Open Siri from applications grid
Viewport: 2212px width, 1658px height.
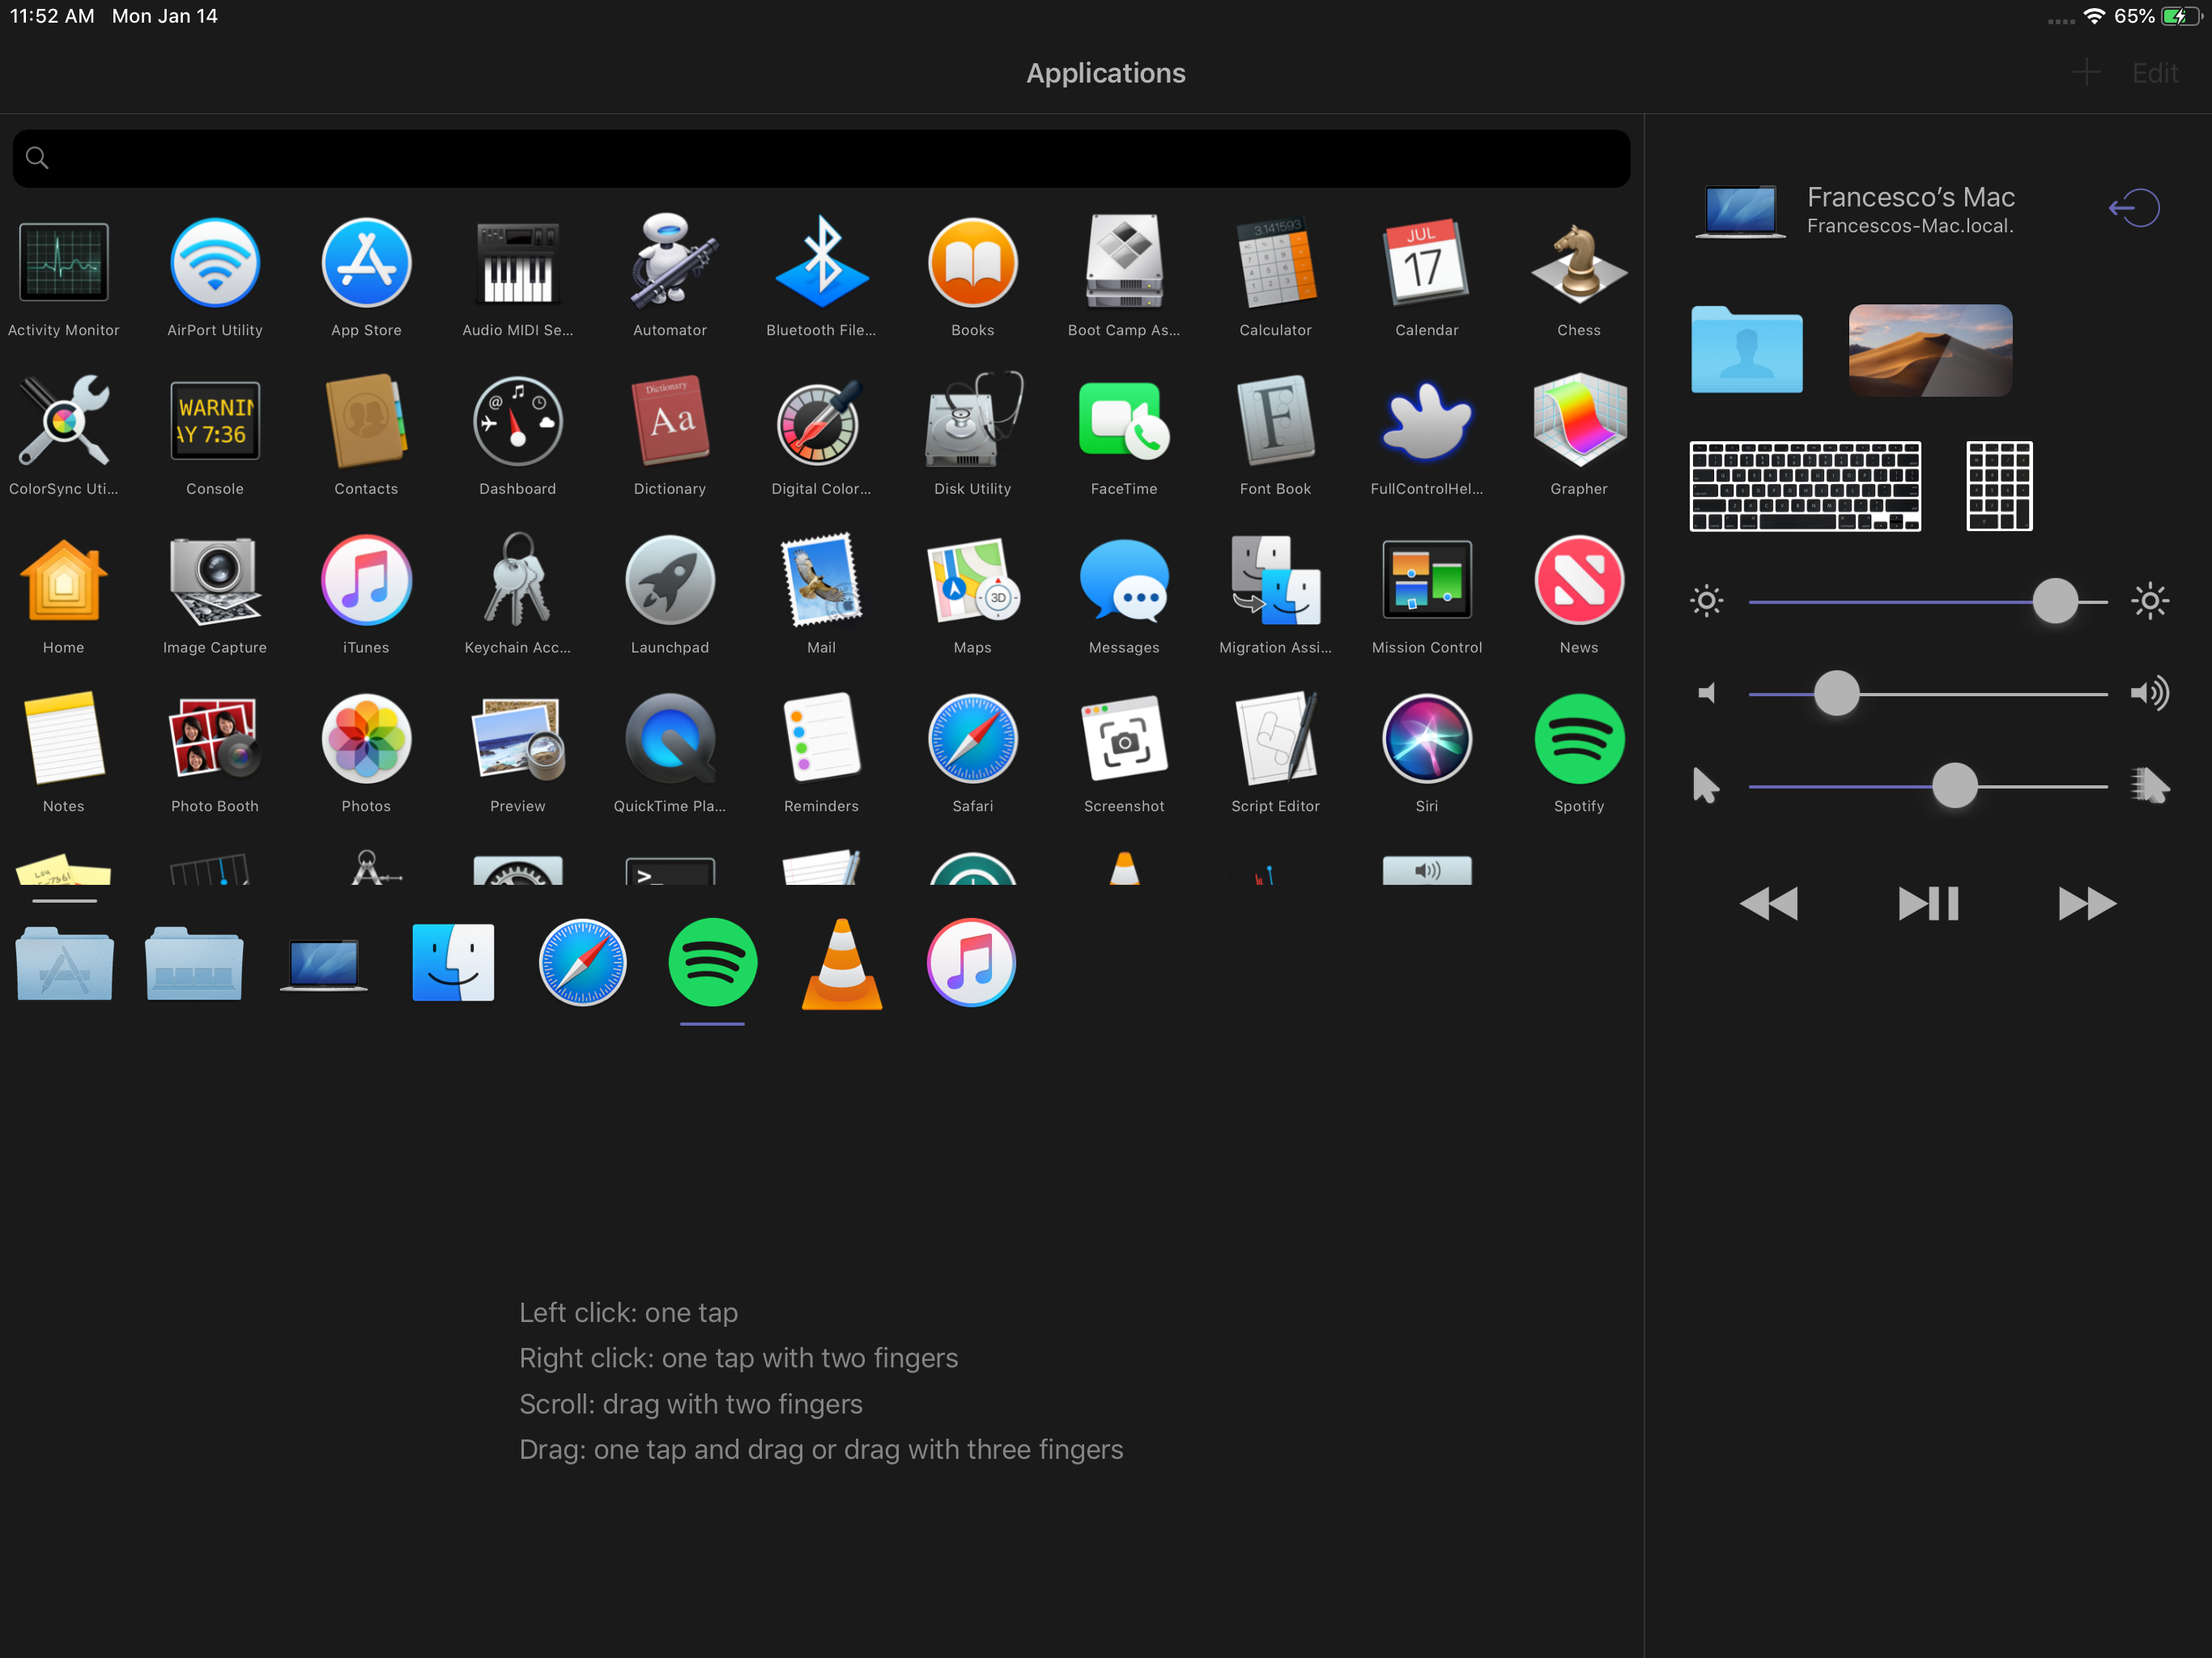coord(1426,740)
